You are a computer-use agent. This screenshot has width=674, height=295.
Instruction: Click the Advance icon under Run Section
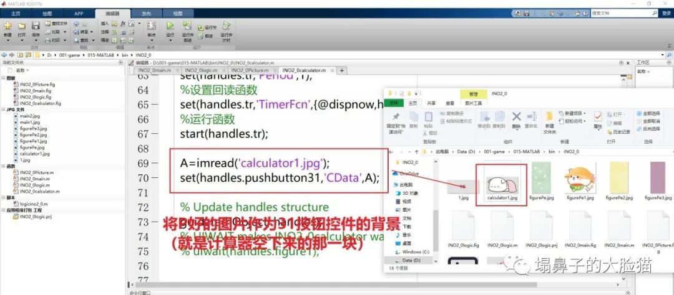coord(201,36)
